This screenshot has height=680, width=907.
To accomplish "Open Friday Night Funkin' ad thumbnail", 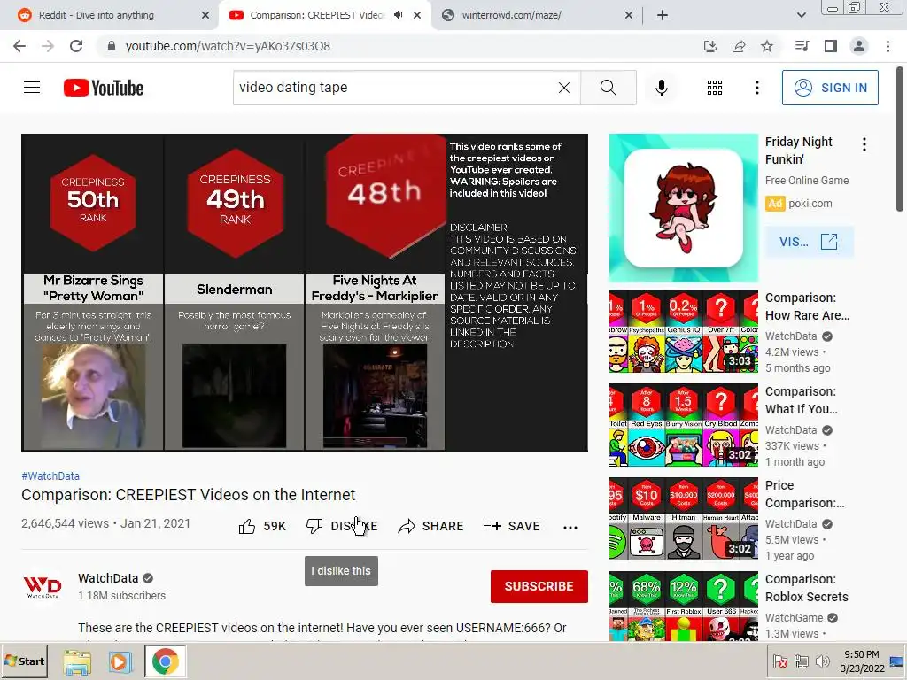I will tap(683, 207).
